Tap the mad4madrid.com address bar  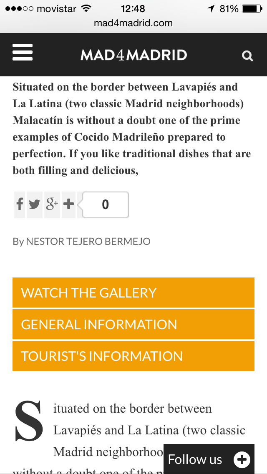(x=133, y=23)
